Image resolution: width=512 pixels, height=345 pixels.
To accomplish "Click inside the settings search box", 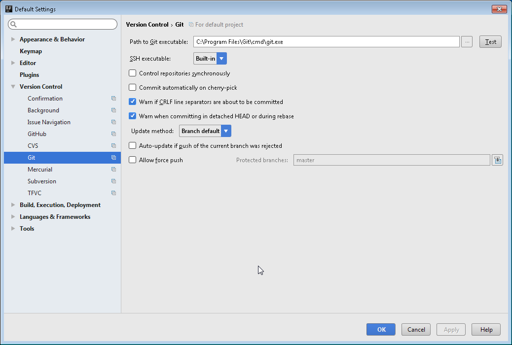I will click(x=62, y=24).
